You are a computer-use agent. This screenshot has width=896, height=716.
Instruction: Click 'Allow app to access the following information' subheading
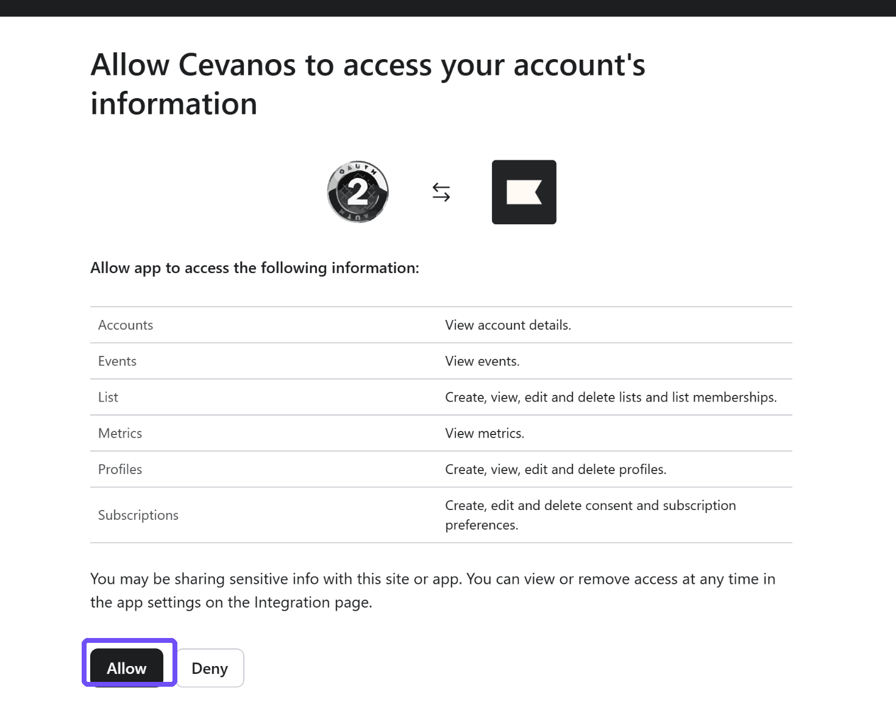255,268
